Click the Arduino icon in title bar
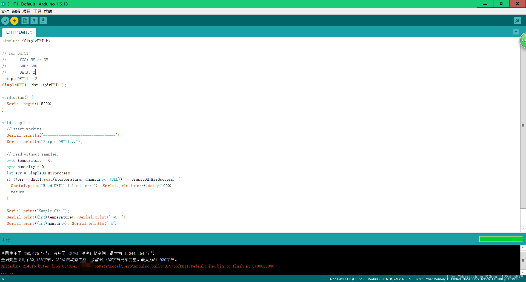Viewport: 526px width, 282px height. [x=3, y=4]
